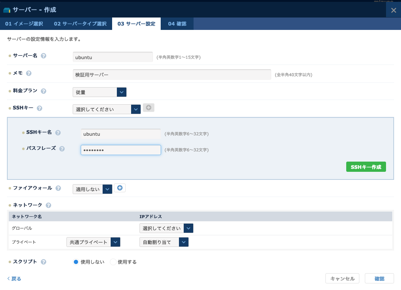Select the 使用しない script radio button
401x290 pixels.
[76, 262]
